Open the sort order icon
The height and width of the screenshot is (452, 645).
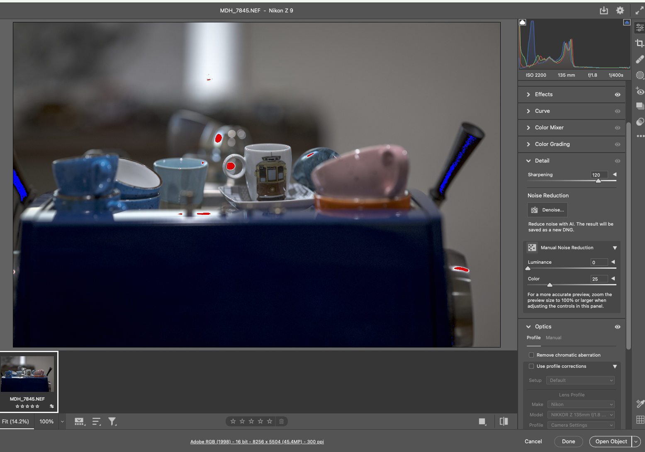point(96,422)
